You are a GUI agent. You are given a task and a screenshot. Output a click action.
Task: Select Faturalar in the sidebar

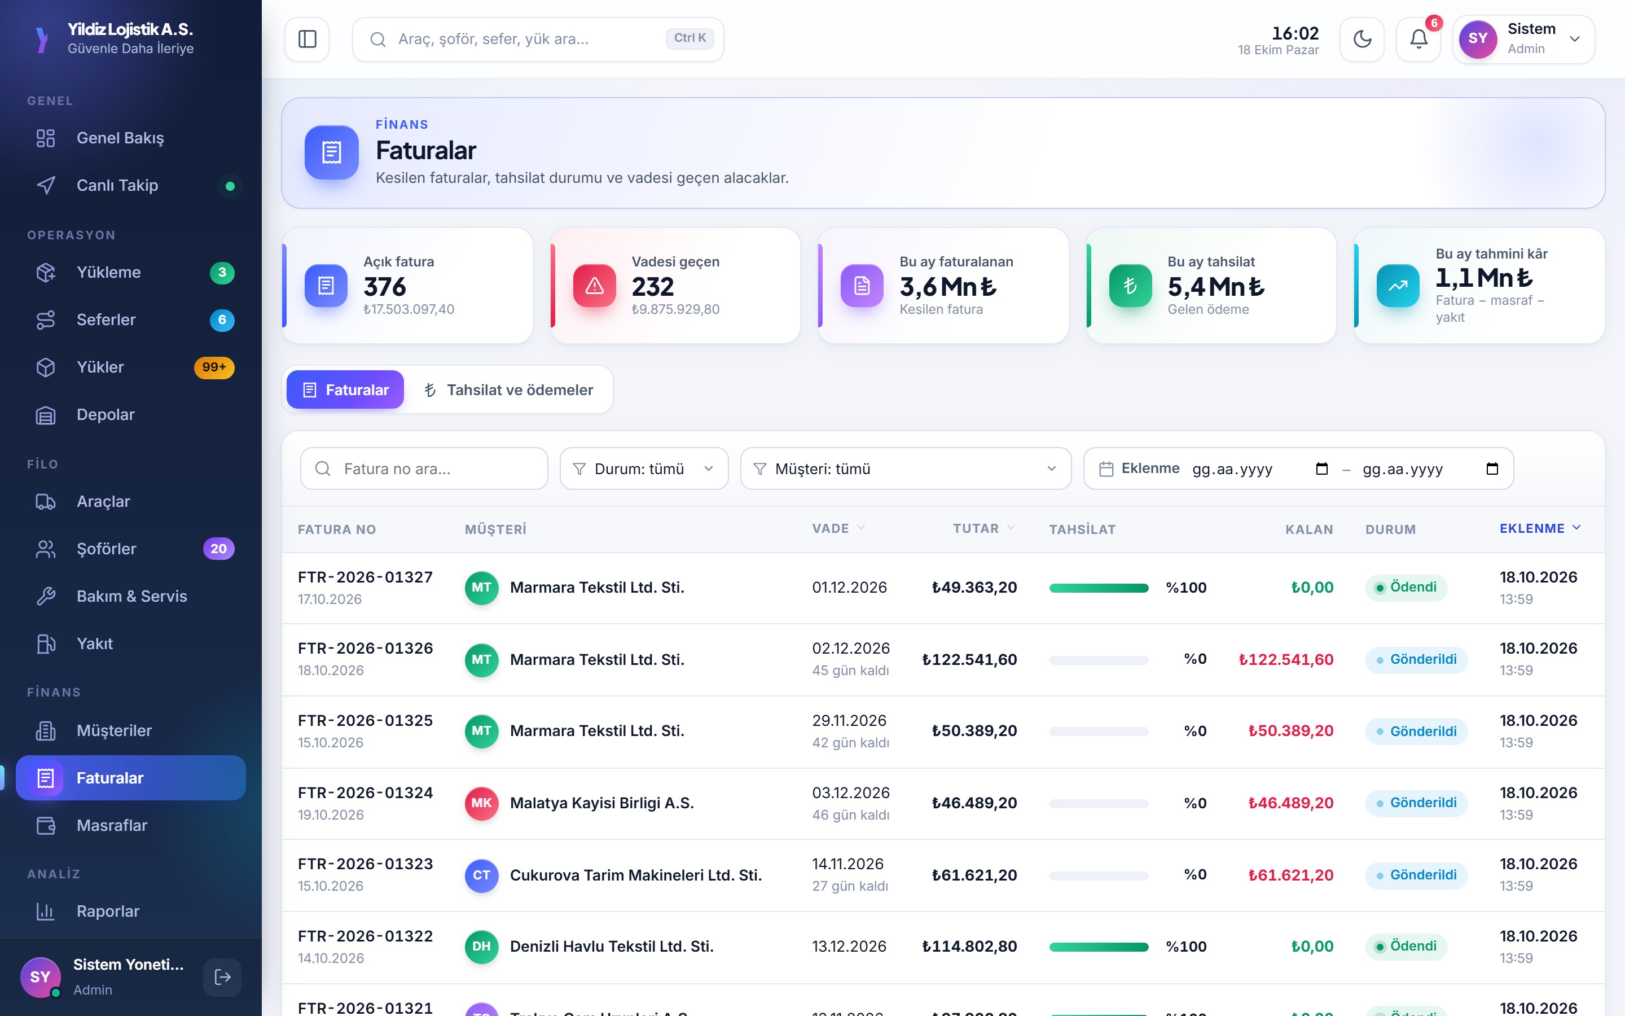pos(131,778)
